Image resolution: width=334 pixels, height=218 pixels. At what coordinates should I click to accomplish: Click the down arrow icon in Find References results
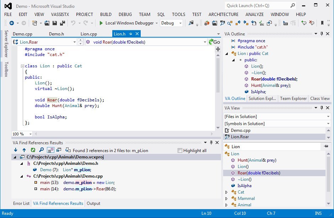pyautogui.click(x=15, y=150)
